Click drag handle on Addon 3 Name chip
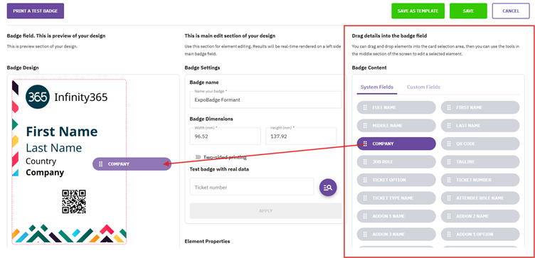Image resolution: width=535 pixels, height=258 pixels. click(365, 234)
